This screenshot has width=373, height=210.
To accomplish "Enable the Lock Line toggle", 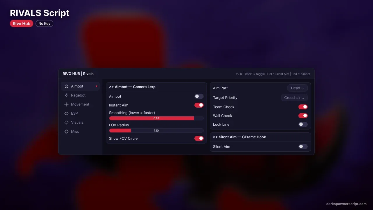I will point(303,124).
